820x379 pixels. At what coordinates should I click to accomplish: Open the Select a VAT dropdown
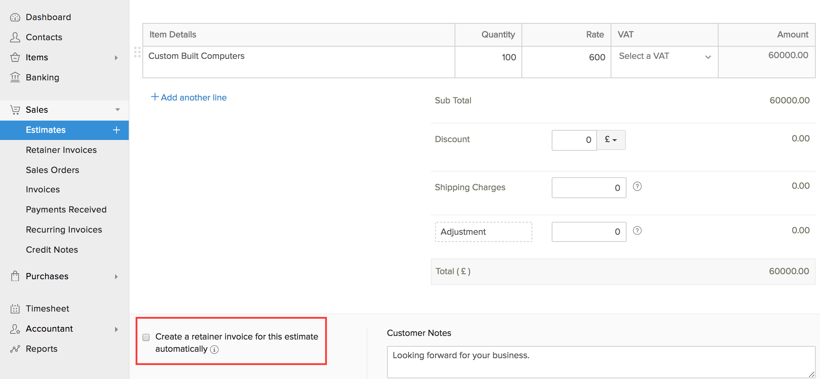click(665, 56)
